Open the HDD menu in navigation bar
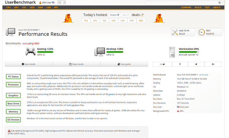Screen dimensions: 229x138 click(32, 7)
